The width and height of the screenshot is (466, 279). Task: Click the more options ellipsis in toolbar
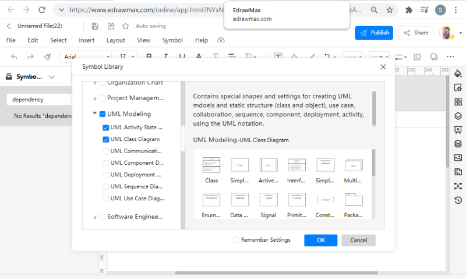pyautogui.click(x=450, y=56)
